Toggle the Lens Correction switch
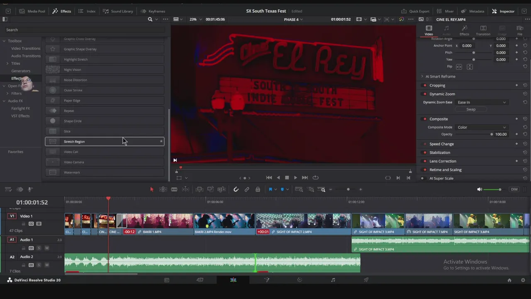531x299 pixels. tap(425, 161)
